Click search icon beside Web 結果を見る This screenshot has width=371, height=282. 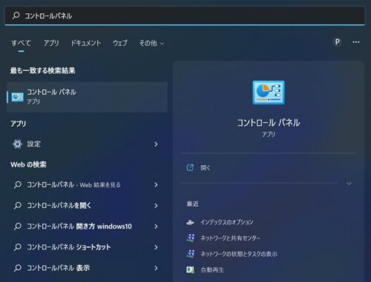[x=18, y=184]
